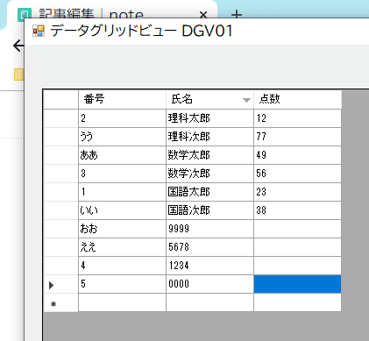Toggle sort arrow in 氏名 column header
The height and width of the screenshot is (341, 369).
(246, 100)
